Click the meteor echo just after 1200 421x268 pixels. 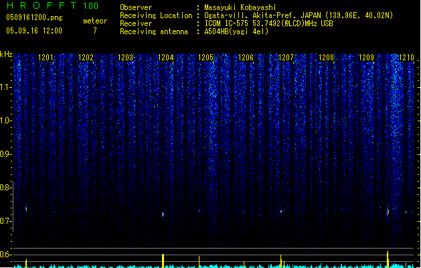[26, 208]
